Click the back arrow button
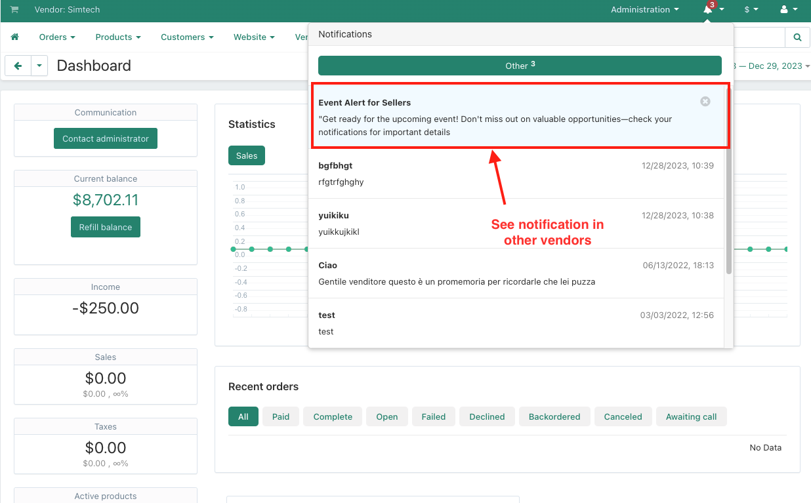The image size is (811, 503). pyautogui.click(x=18, y=66)
